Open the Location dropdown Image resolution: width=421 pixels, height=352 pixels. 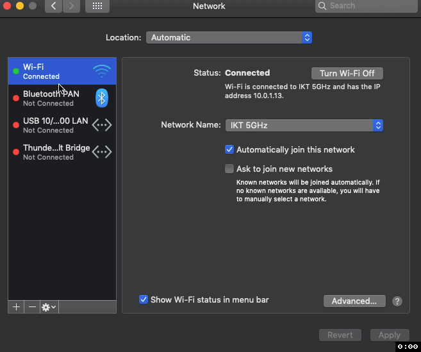(229, 38)
